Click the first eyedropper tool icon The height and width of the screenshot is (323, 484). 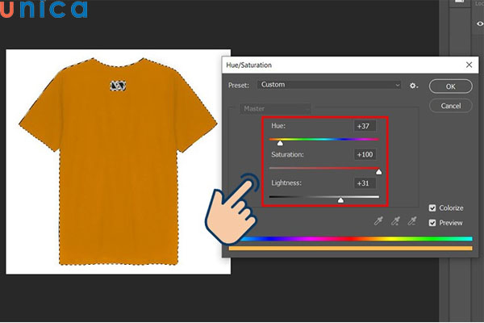click(x=377, y=222)
